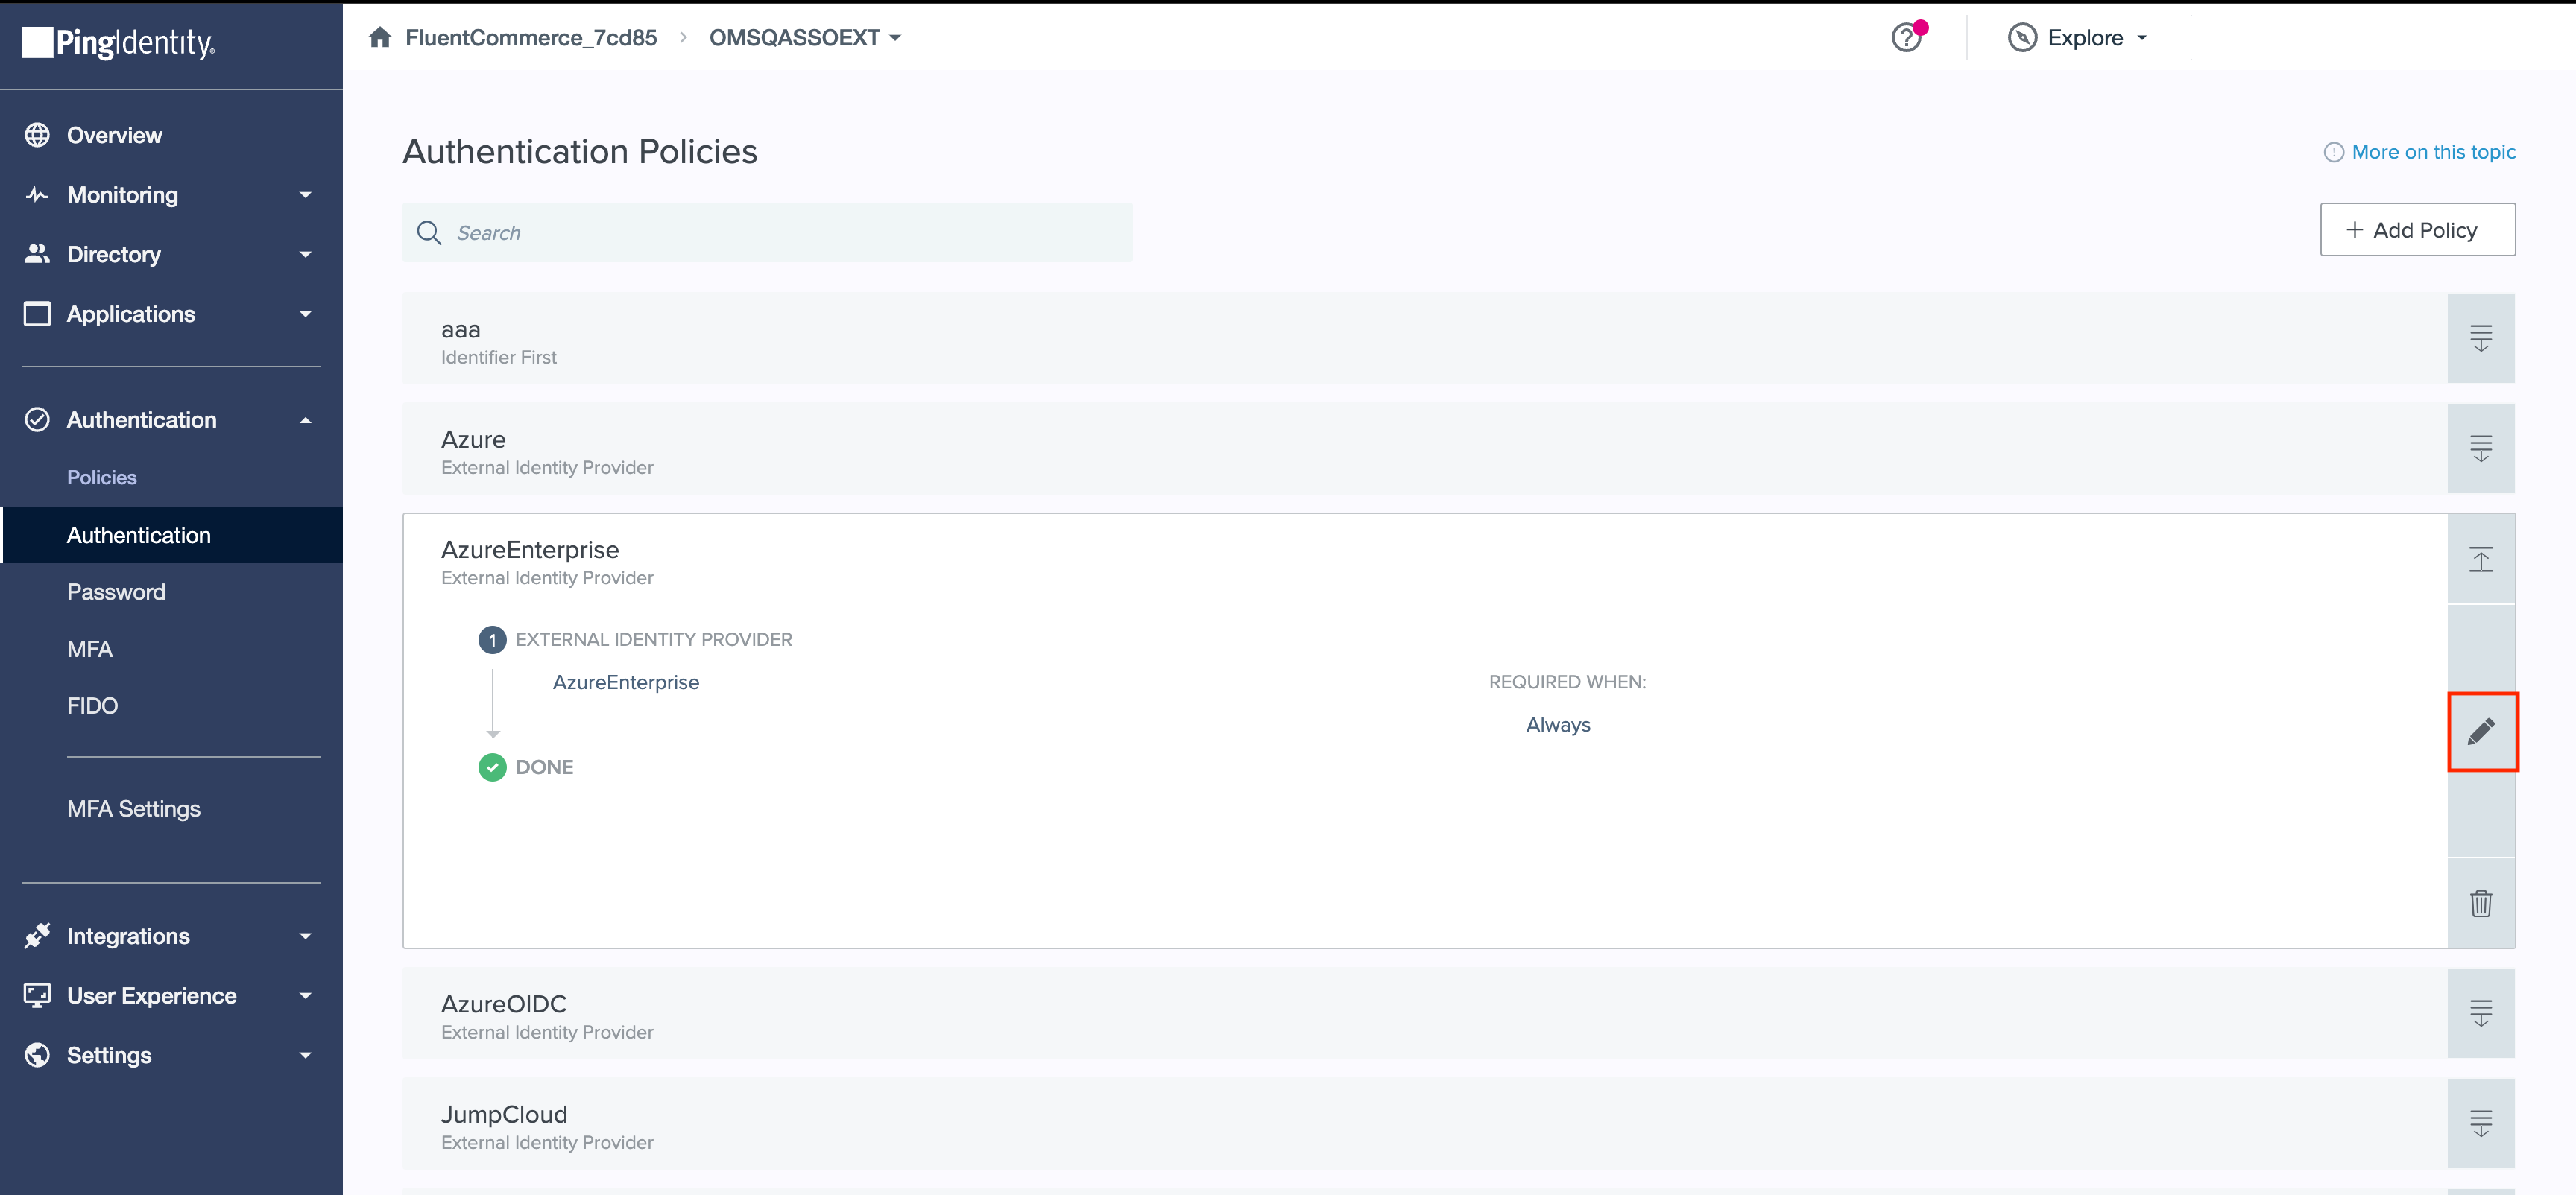The height and width of the screenshot is (1195, 2576).
Task: Open MFA Settings in sidebar
Action: point(133,808)
